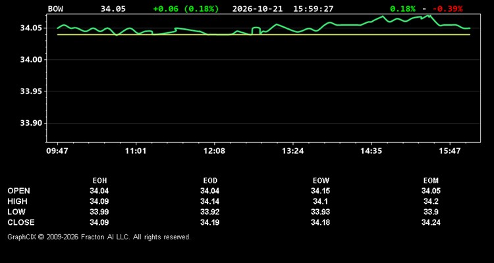The height and width of the screenshot is (263, 494).
Task: Select the EOD open value 34.04
Action: pos(210,191)
